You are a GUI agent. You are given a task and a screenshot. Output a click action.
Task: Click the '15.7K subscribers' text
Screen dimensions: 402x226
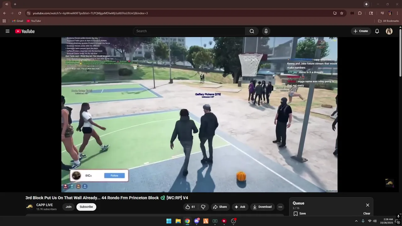[46, 209]
